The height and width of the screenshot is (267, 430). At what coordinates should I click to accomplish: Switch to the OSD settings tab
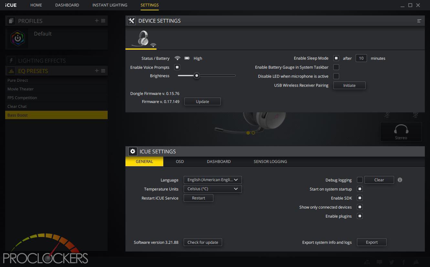click(x=180, y=161)
